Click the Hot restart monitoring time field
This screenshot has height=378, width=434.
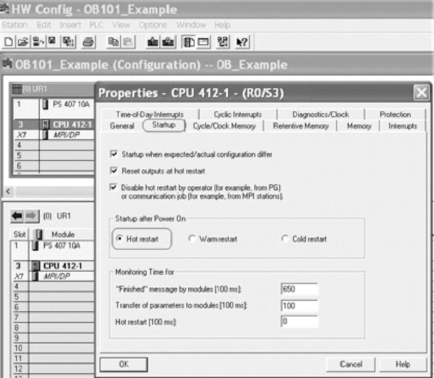coord(299,322)
